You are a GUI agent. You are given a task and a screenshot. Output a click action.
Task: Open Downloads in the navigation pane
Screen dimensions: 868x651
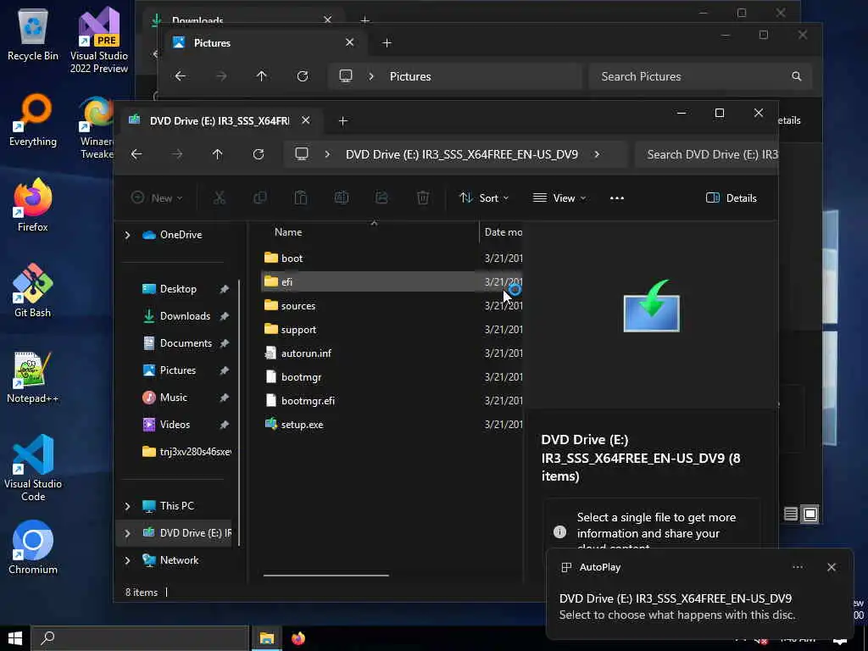[x=185, y=316]
